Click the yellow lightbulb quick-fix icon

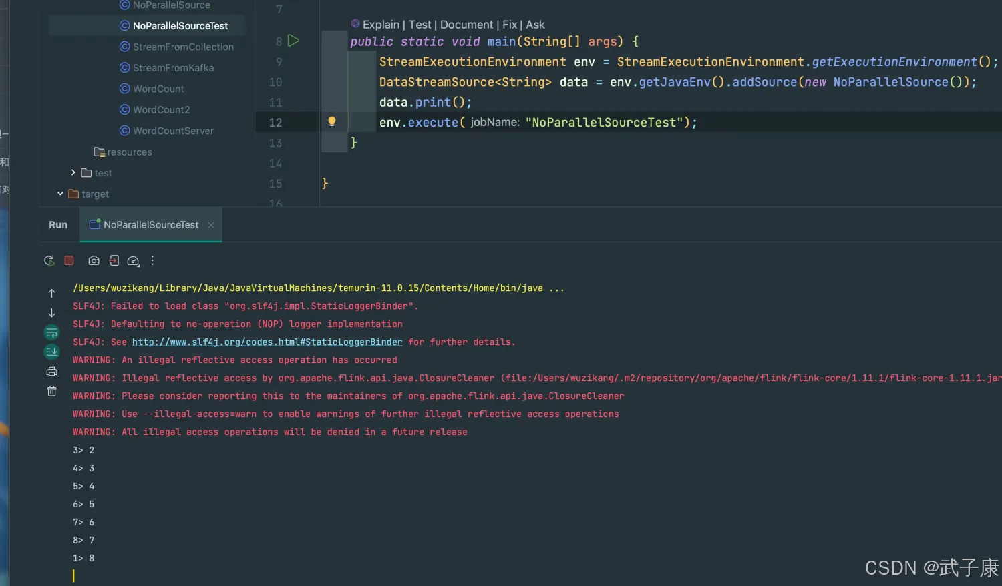332,122
